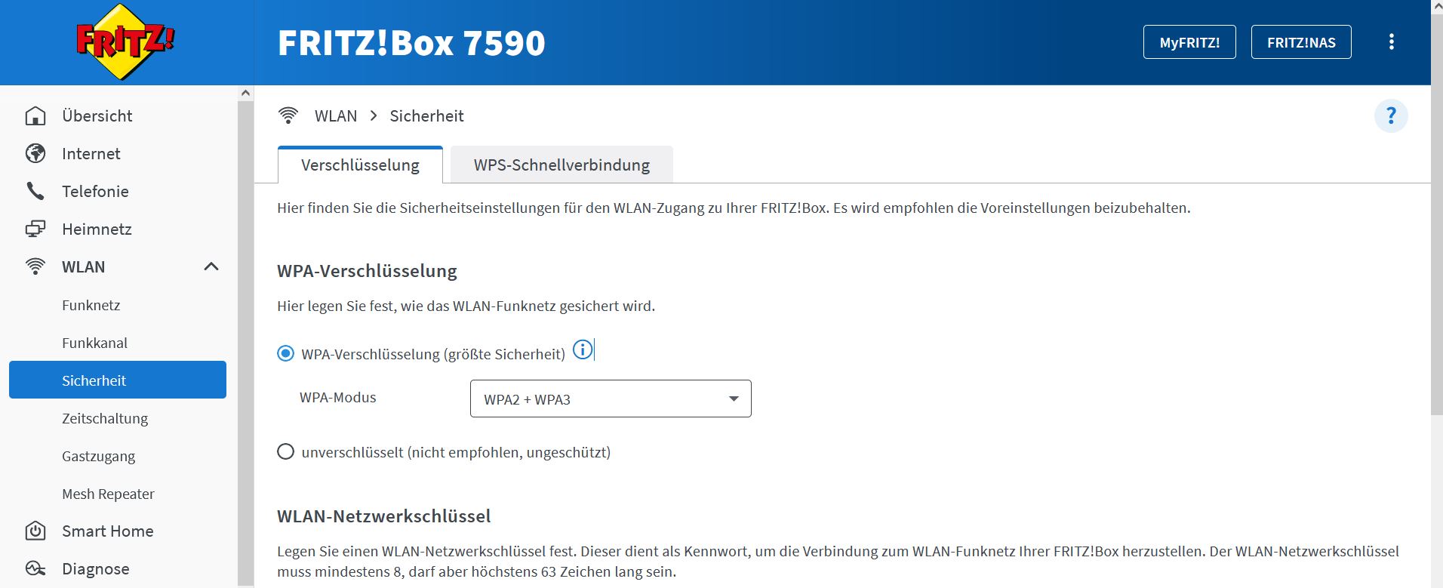Open the three-dot options menu
Image resolution: width=1443 pixels, height=588 pixels.
coord(1392,42)
